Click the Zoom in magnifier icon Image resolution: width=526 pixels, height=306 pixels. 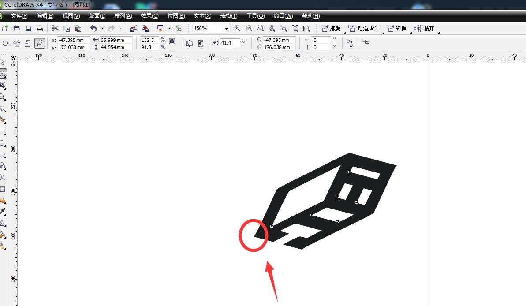pyautogui.click(x=237, y=29)
